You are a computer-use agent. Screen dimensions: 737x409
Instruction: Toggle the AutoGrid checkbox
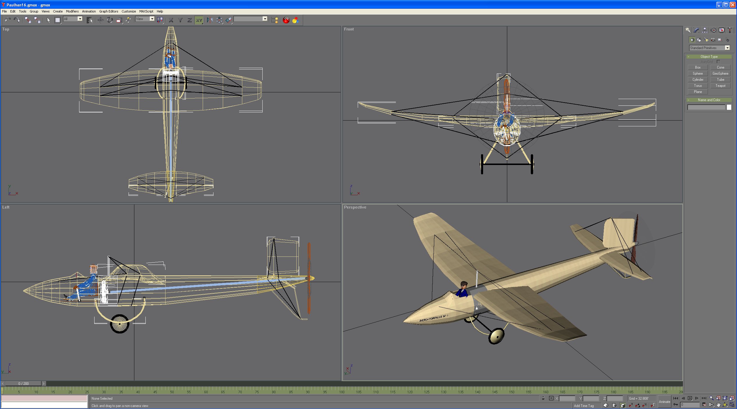pyautogui.click(x=718, y=62)
